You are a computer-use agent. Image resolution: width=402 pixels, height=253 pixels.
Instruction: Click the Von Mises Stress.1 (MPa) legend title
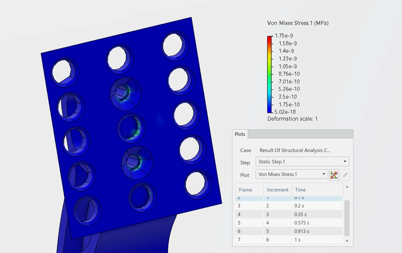tap(298, 23)
